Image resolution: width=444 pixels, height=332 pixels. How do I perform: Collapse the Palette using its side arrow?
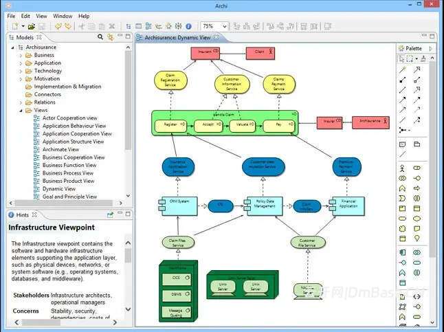tap(431, 48)
